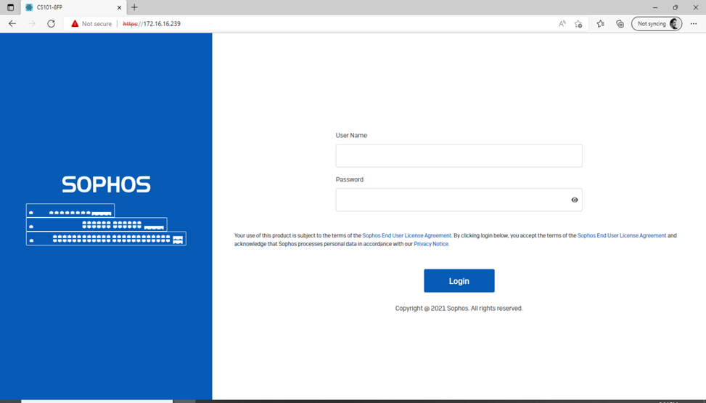This screenshot has width=706, height=403.
Task: Click the blue Login button
Action: (x=459, y=281)
